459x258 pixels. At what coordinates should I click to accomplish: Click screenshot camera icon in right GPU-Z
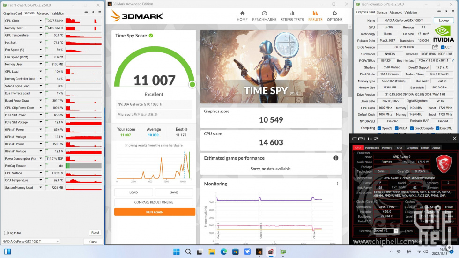(439, 11)
